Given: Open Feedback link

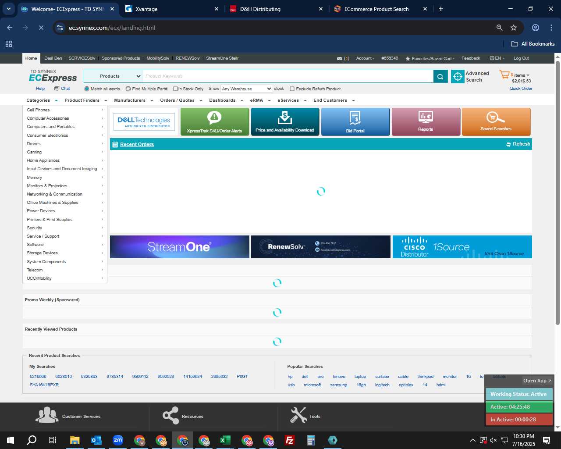Looking at the screenshot, I should tap(471, 58).
